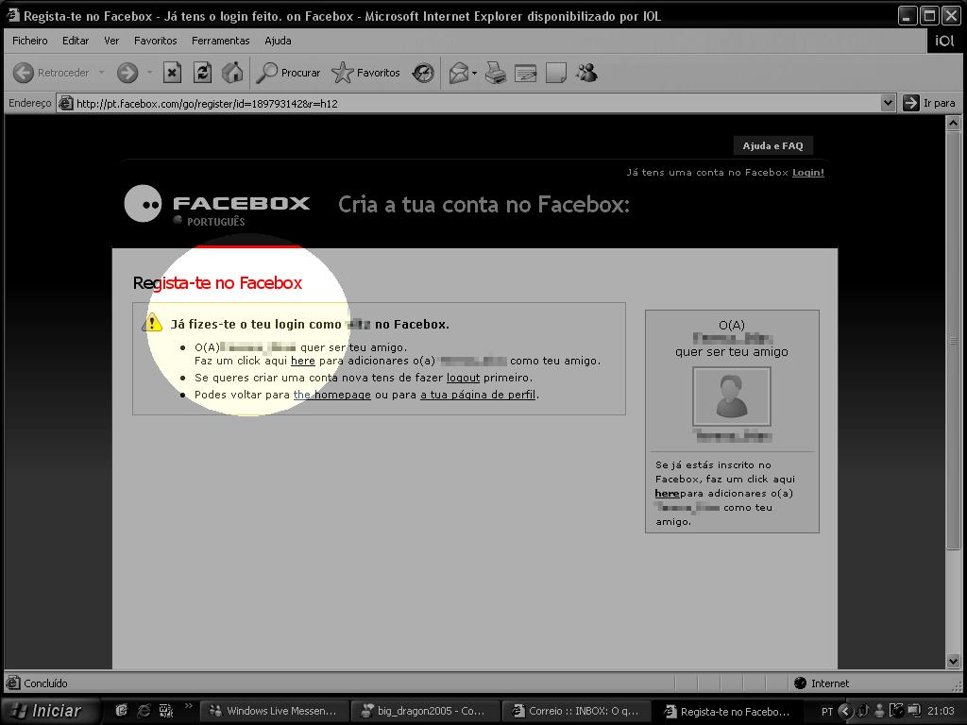Click the scrollbar up arrow
Screen dimensions: 967x725
point(954,124)
